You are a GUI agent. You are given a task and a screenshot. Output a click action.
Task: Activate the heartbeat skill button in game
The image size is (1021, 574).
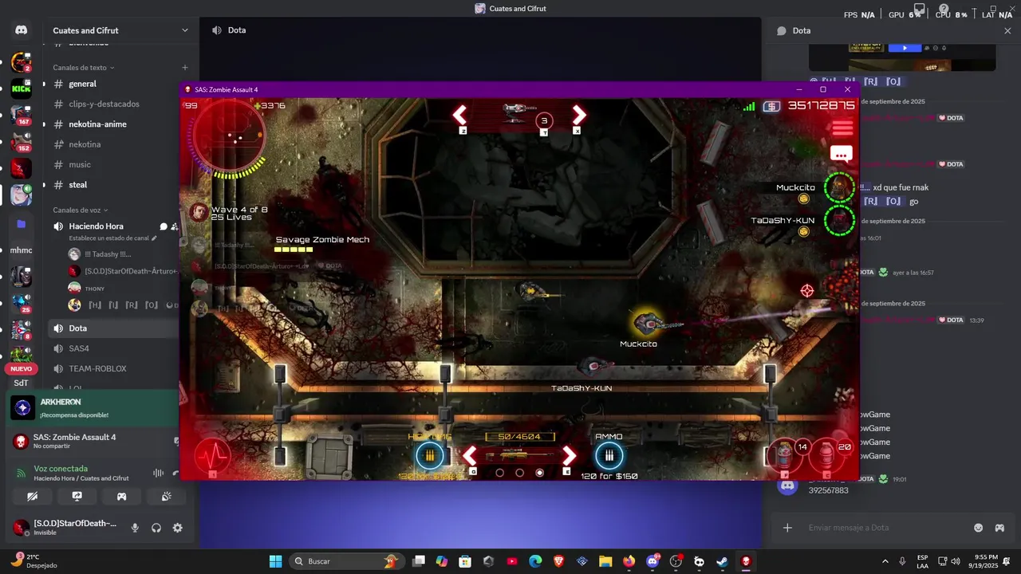click(x=212, y=456)
